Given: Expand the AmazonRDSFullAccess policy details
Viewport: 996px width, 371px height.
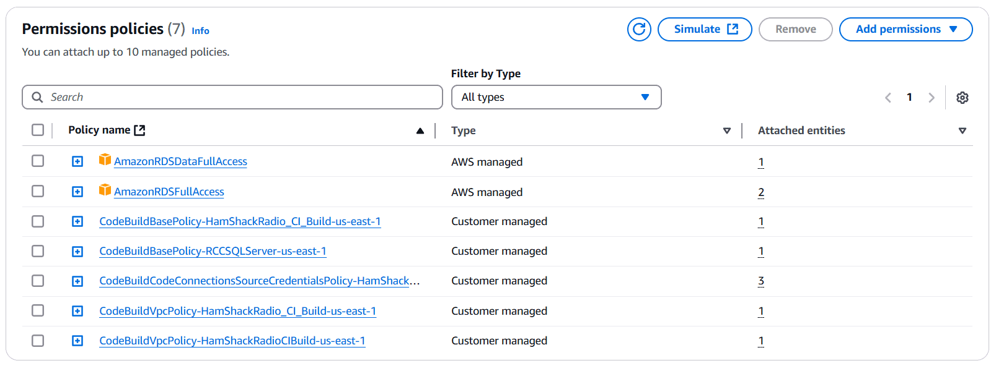Looking at the screenshot, I should pyautogui.click(x=77, y=192).
